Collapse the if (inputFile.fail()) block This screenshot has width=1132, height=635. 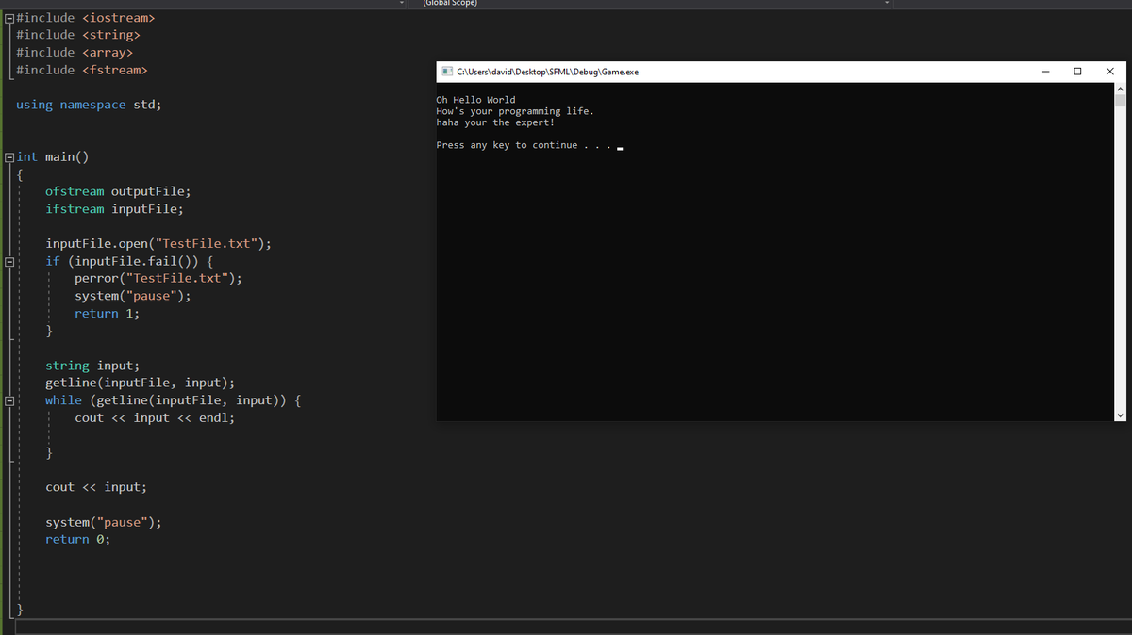(8, 261)
